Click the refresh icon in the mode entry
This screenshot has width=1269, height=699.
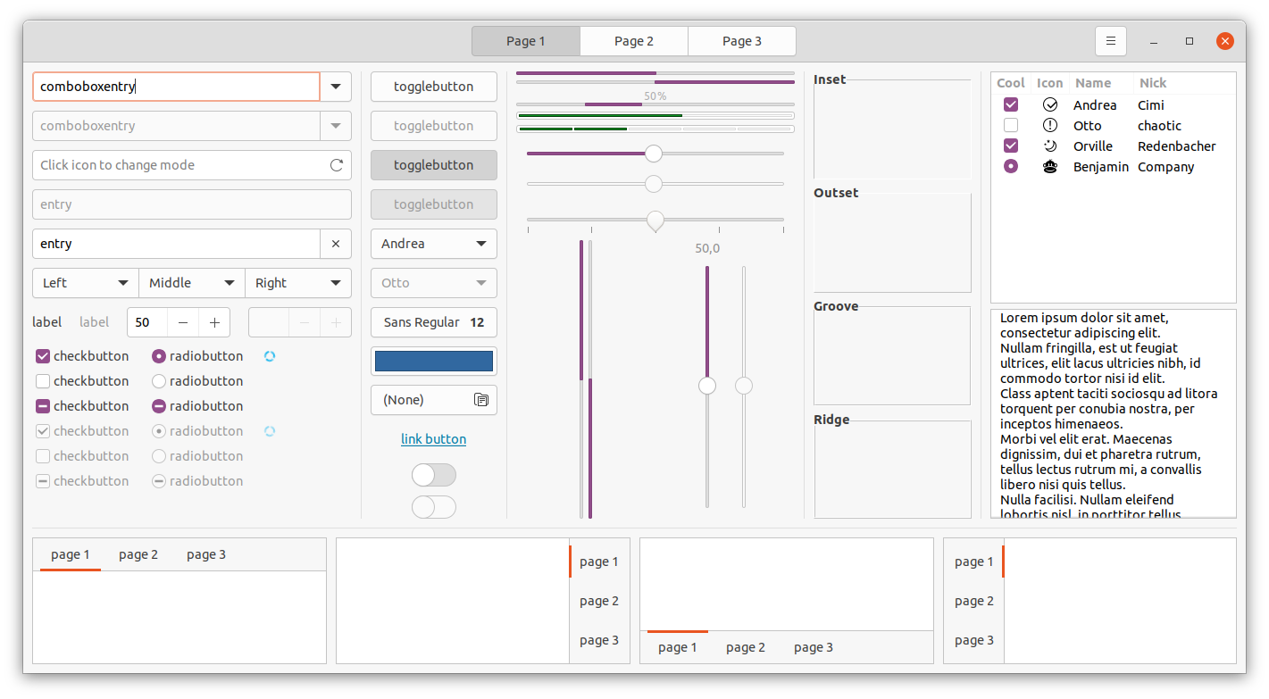pyautogui.click(x=337, y=165)
